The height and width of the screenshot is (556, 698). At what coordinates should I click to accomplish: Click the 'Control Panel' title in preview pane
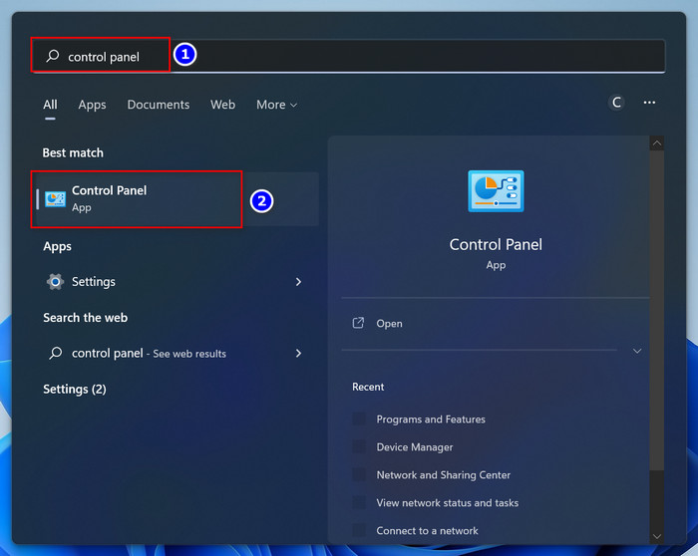click(x=496, y=245)
